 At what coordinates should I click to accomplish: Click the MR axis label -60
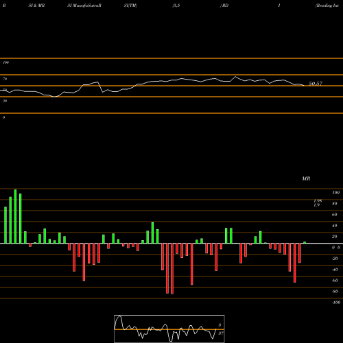(335, 281)
